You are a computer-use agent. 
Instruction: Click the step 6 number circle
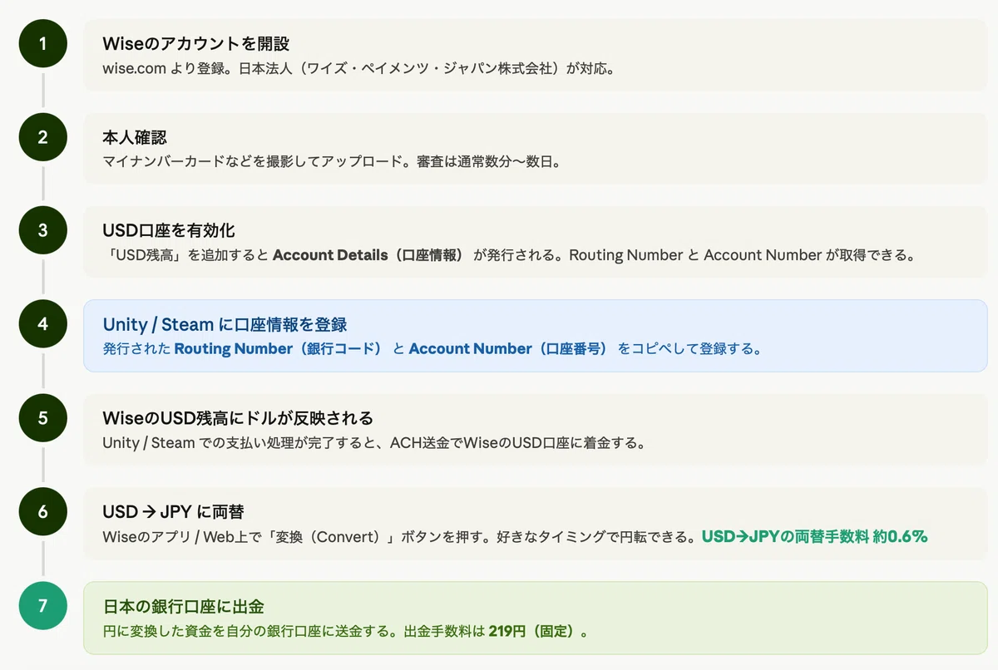pos(42,511)
